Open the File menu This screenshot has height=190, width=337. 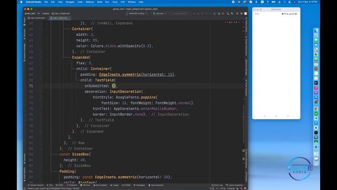[x=46, y=2]
